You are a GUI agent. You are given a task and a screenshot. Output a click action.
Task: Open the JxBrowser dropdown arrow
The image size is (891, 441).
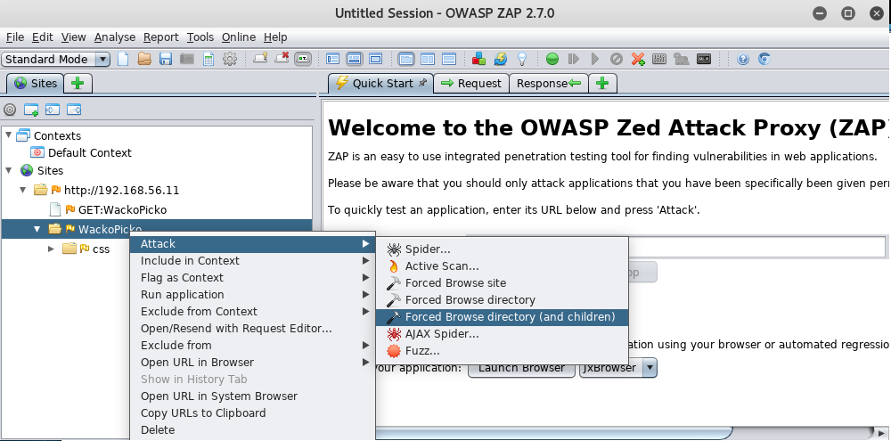(650, 368)
